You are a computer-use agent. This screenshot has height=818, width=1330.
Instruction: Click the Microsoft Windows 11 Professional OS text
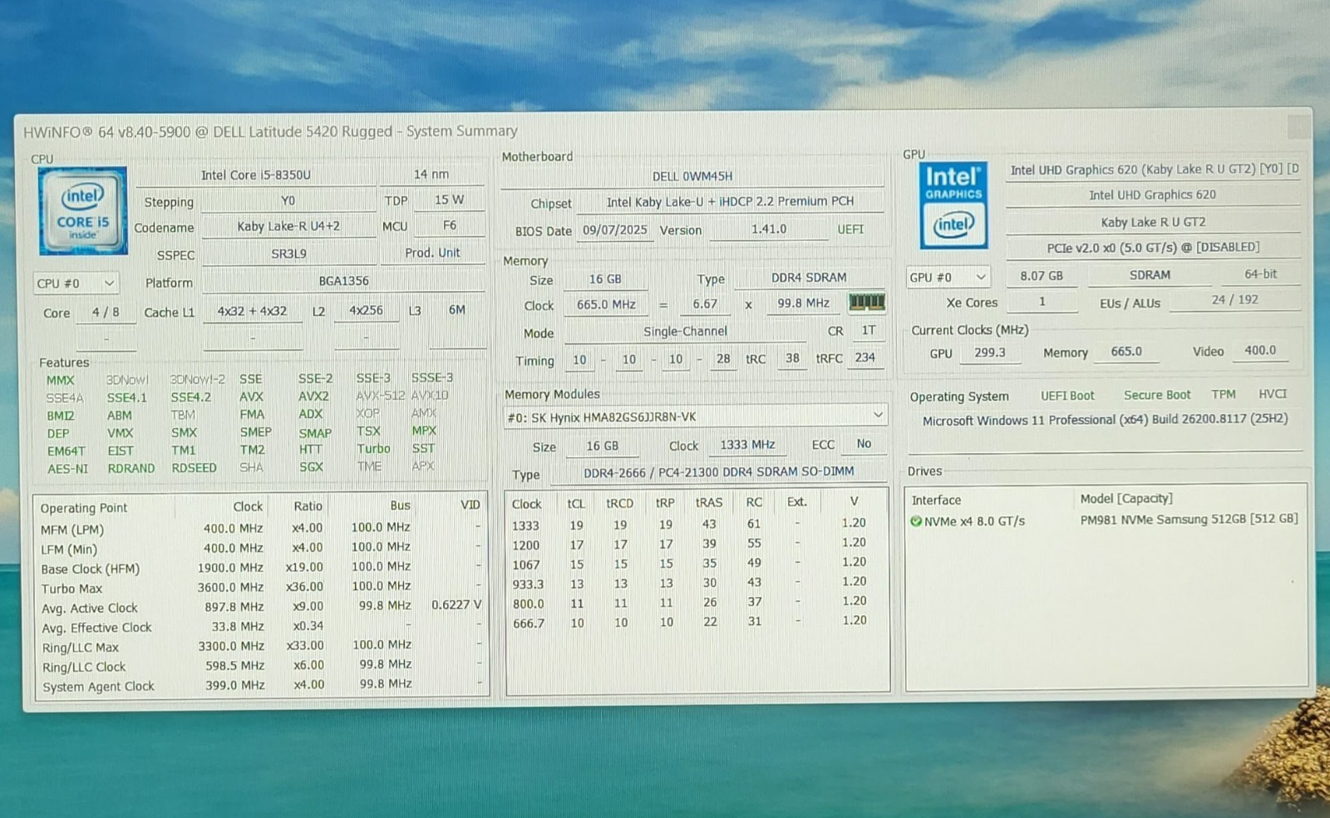[x=1105, y=420]
